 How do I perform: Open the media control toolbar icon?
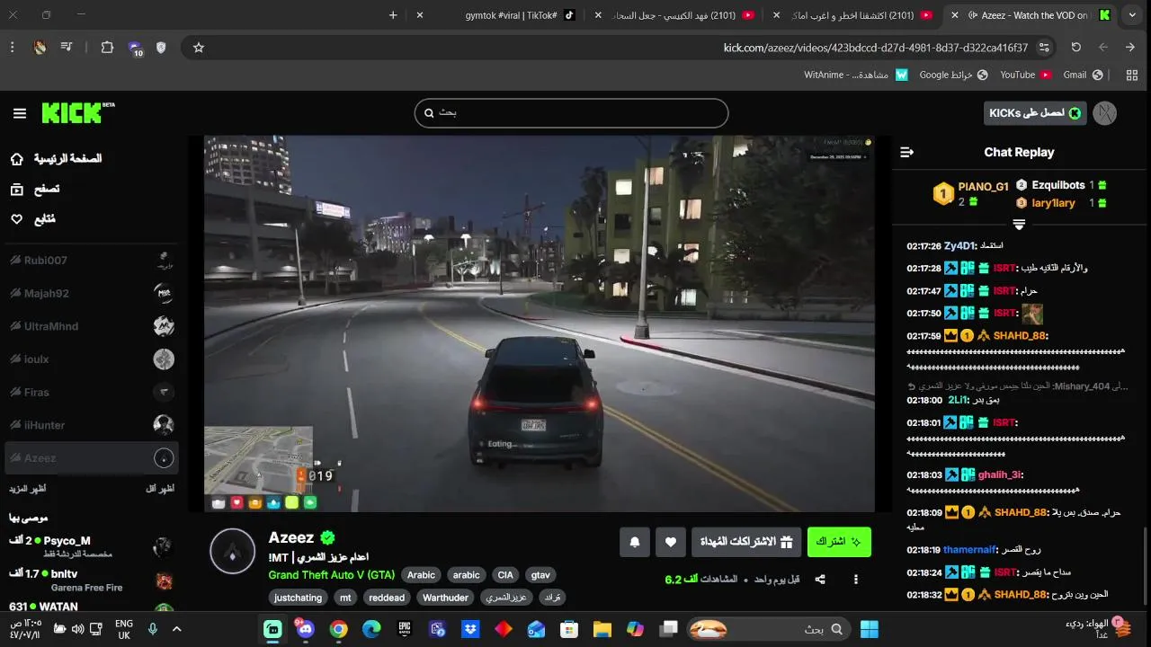[x=67, y=48]
